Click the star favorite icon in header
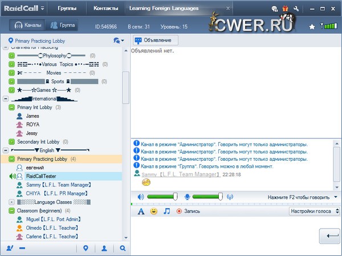Viewport: 342px width, 256px height. point(312,26)
